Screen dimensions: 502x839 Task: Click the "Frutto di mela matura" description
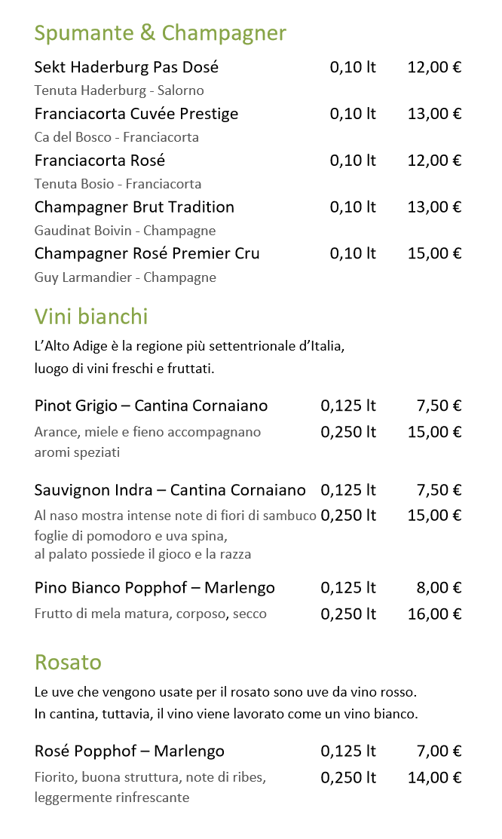pos(150,614)
